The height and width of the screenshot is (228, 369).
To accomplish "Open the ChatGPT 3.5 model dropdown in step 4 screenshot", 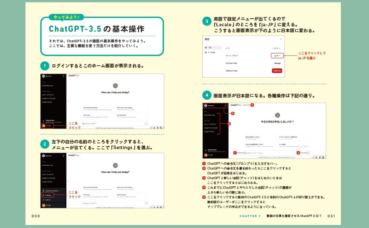I will 236,105.
